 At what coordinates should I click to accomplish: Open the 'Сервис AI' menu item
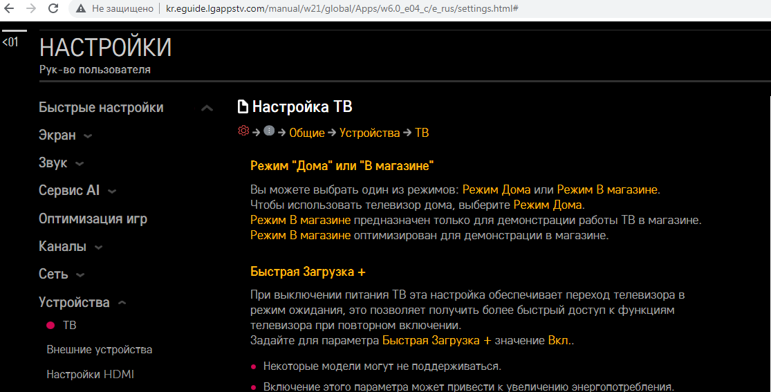69,190
